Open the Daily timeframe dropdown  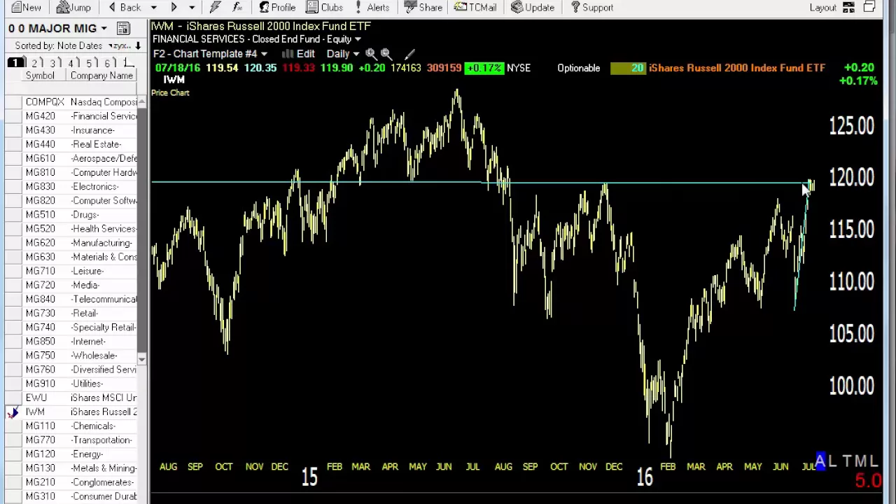342,54
